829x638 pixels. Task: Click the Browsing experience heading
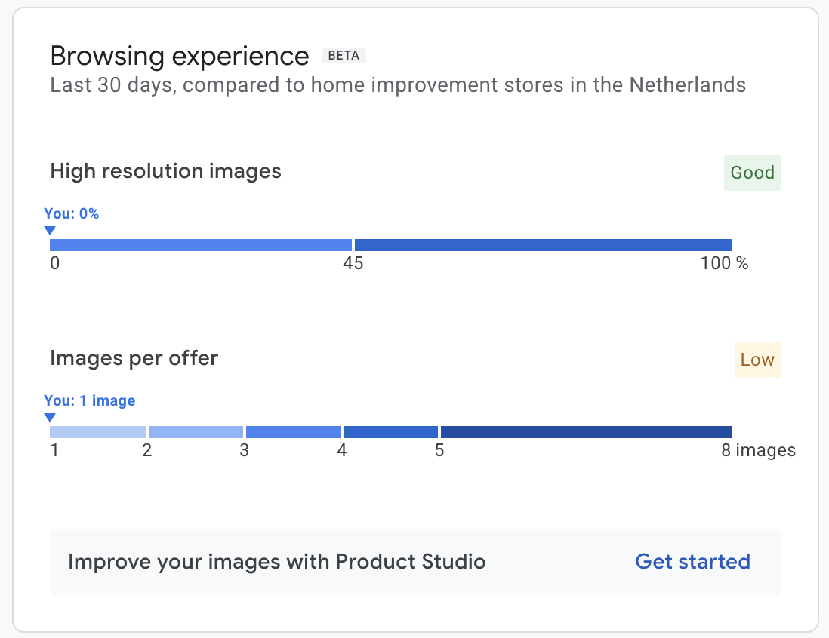pos(180,57)
